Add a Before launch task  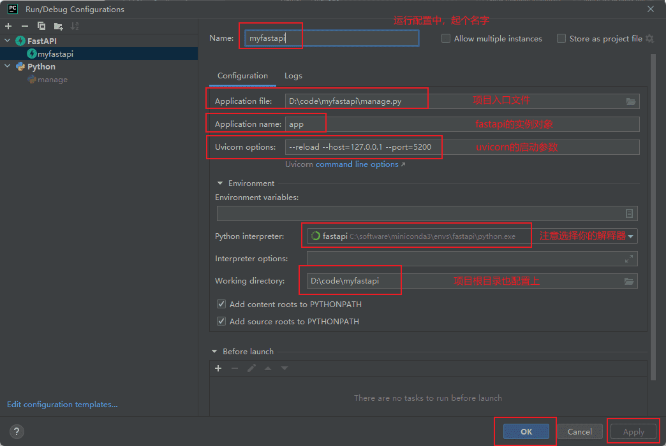pyautogui.click(x=218, y=368)
